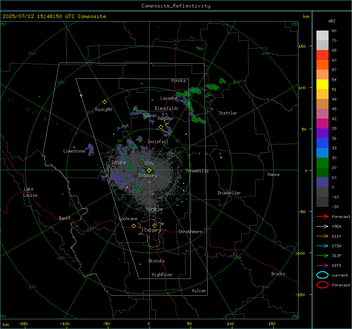Select the white 09EA arrow legend entry
Screen dimensions: 352x329
click(x=322, y=226)
